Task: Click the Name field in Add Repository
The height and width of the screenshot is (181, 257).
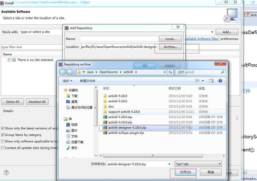Action: [x=119, y=39]
